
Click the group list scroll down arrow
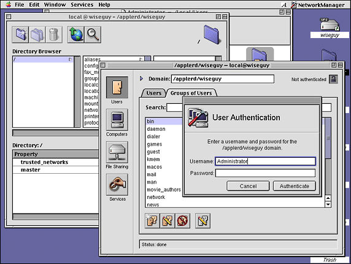(x=328, y=204)
